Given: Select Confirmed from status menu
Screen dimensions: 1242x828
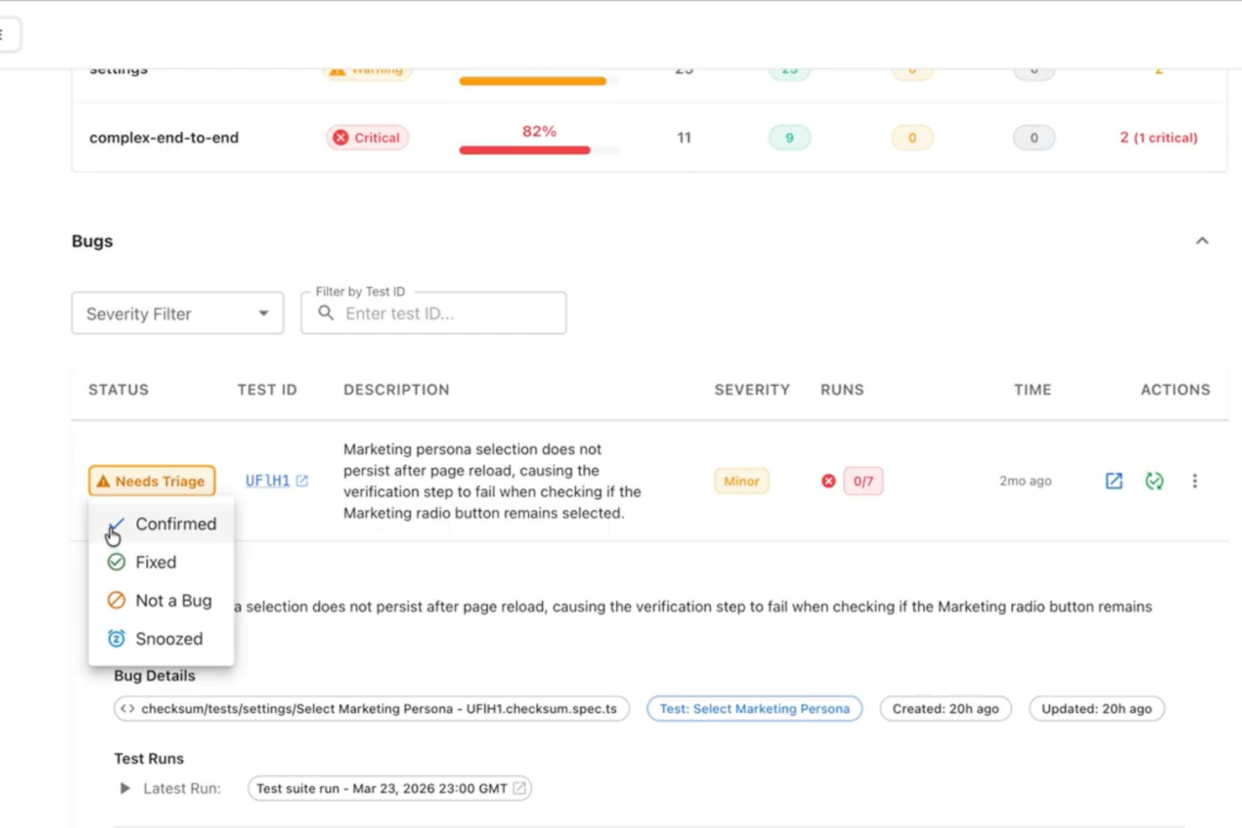Looking at the screenshot, I should (x=175, y=523).
